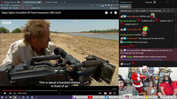Go forward in Chrome
The image size is (177, 99).
point(5,5)
